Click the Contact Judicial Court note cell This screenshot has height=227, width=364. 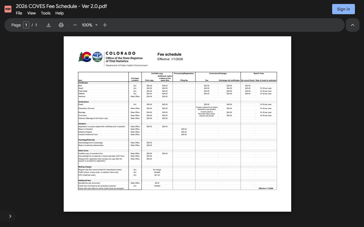pos(207,108)
